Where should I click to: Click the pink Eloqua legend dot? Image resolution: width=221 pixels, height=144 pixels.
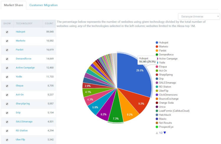[x=157, y=67]
